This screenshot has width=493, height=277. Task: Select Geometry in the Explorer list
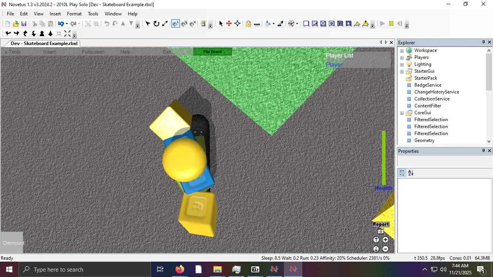pyautogui.click(x=424, y=140)
